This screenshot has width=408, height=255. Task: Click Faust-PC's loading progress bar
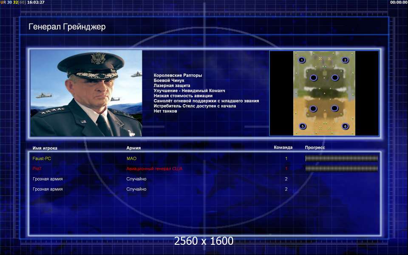point(341,158)
